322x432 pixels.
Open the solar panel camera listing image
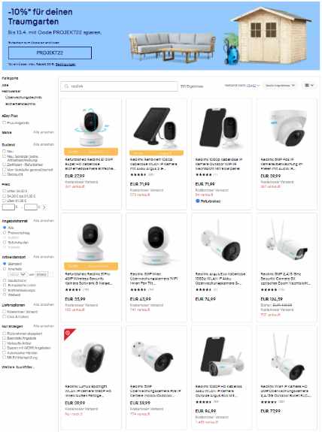156,127
